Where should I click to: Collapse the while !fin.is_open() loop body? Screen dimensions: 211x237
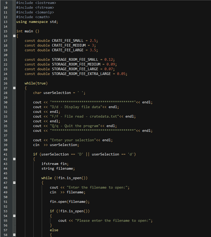(14, 183)
